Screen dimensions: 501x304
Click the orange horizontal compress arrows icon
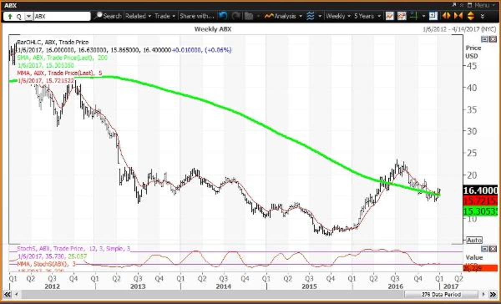point(458,16)
